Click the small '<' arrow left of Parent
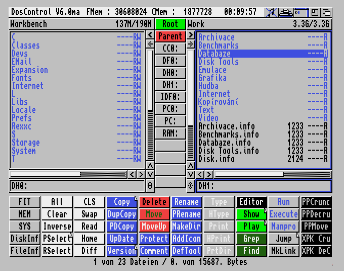 (x=150, y=35)
